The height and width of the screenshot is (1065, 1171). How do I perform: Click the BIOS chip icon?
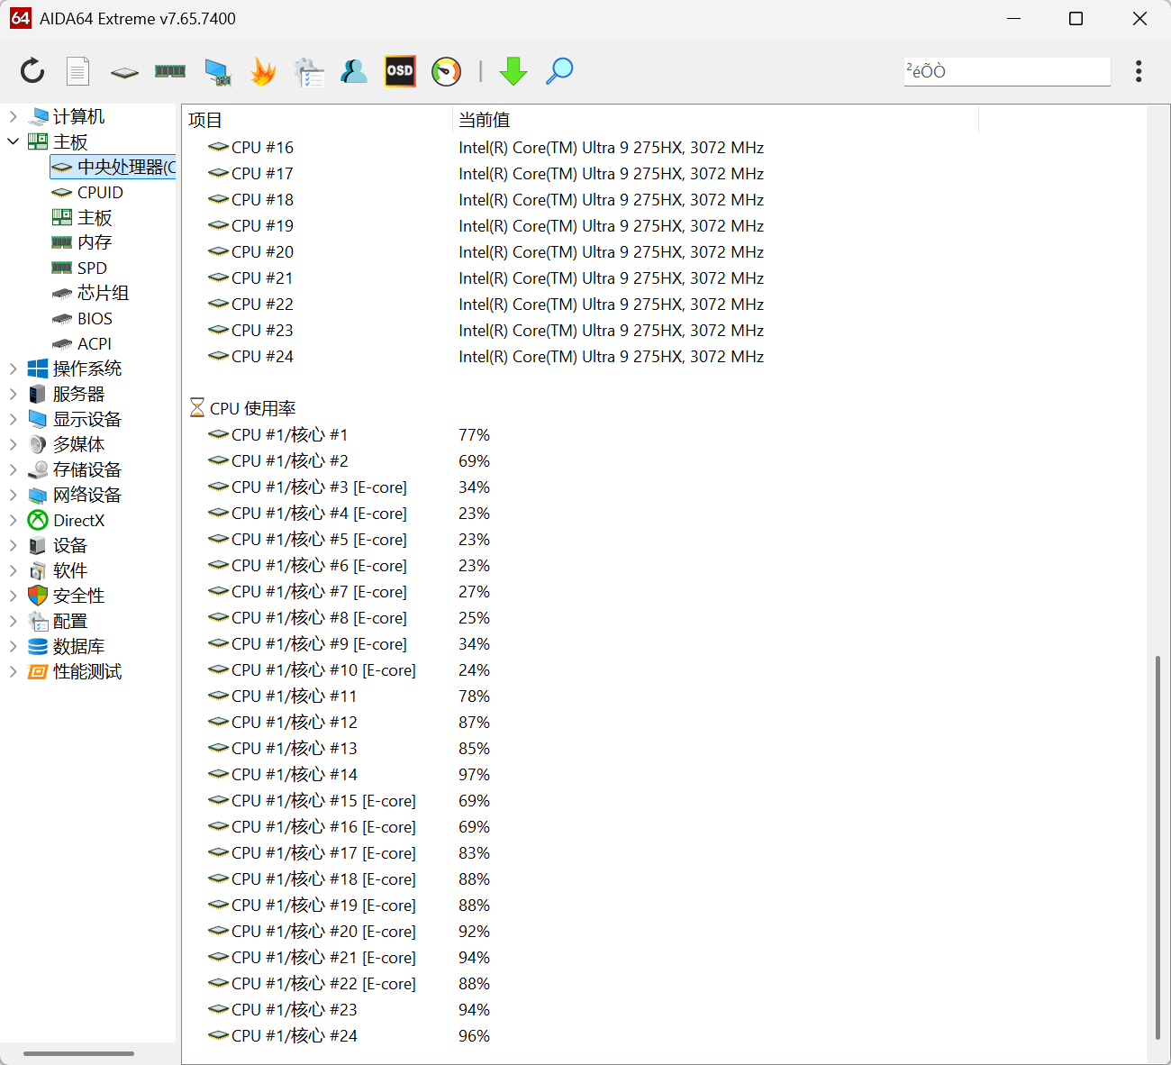click(61, 318)
